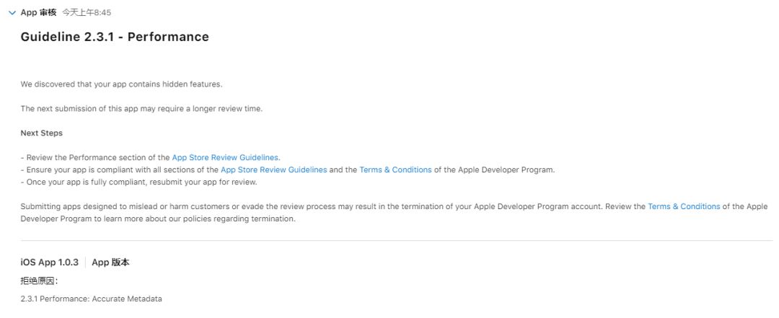Click the 'Submitting apps designed to mislead' paragraph
The width and height of the screenshot is (779, 318).
pos(394,213)
